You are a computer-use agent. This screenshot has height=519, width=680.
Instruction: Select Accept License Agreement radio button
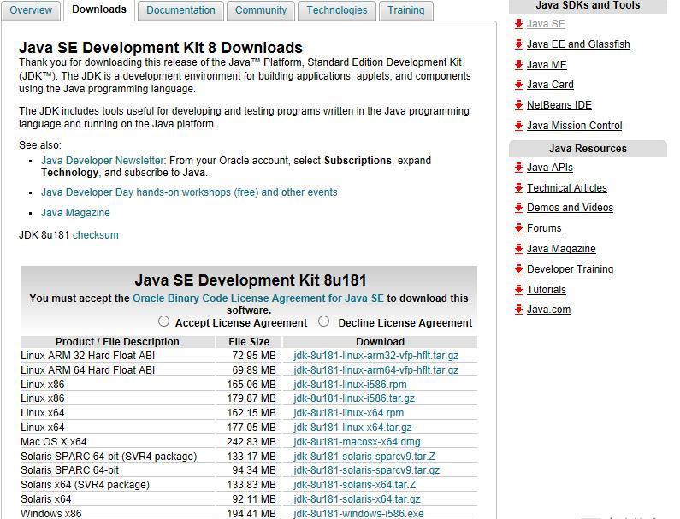click(x=163, y=321)
